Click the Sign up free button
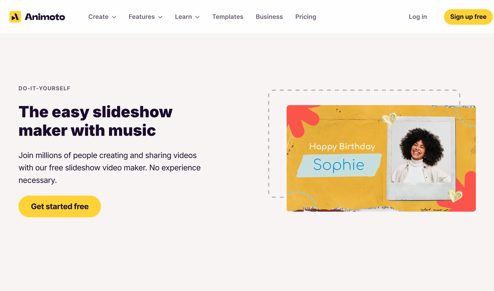Image resolution: width=494 pixels, height=291 pixels. [468, 17]
